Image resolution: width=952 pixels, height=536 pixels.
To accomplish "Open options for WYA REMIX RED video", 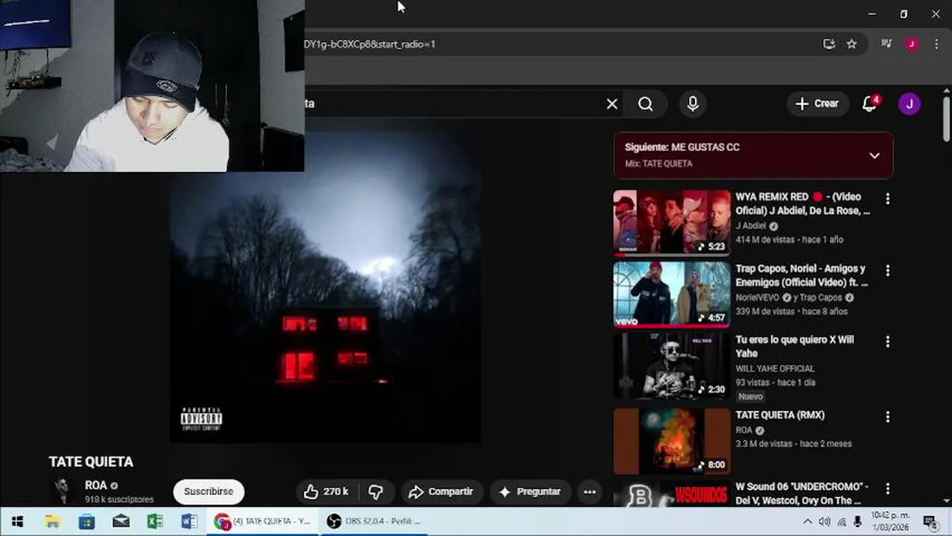I will click(887, 199).
